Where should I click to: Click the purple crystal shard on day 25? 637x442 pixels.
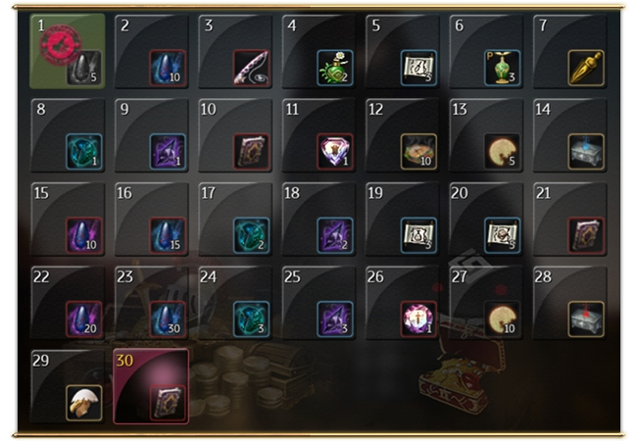click(x=335, y=319)
